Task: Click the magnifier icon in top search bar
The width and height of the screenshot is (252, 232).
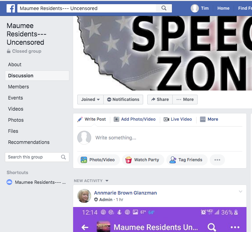Action: click(164, 8)
